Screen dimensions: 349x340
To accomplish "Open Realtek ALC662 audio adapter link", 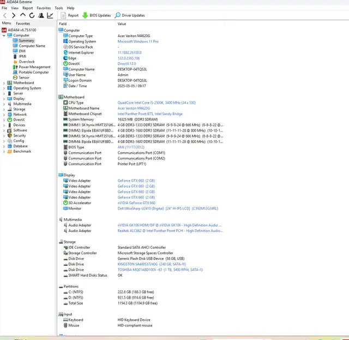I will pyautogui.click(x=170, y=231).
